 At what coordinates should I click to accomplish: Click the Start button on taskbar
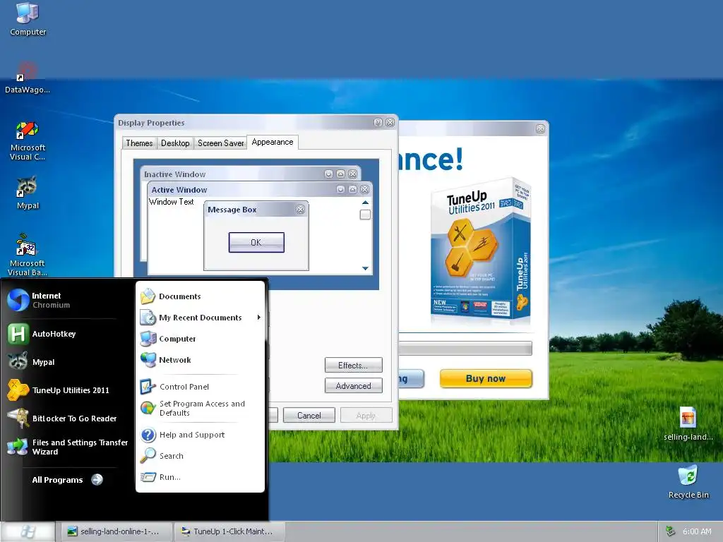28,531
